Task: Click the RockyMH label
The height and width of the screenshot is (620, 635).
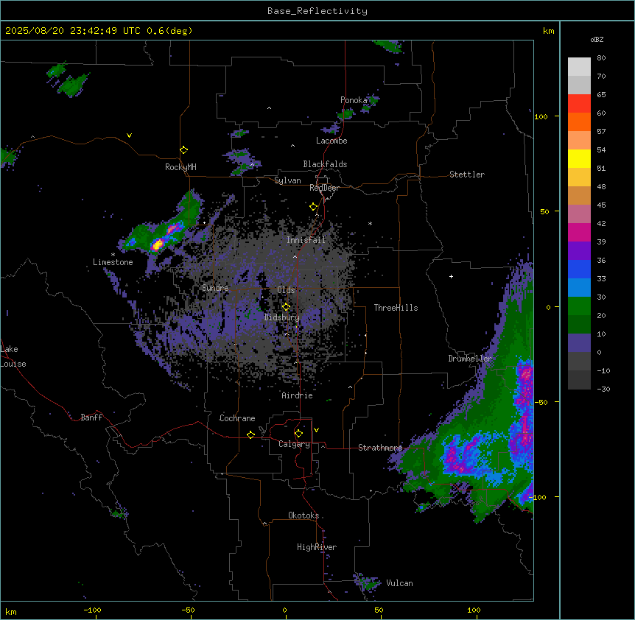Action: pyautogui.click(x=180, y=167)
